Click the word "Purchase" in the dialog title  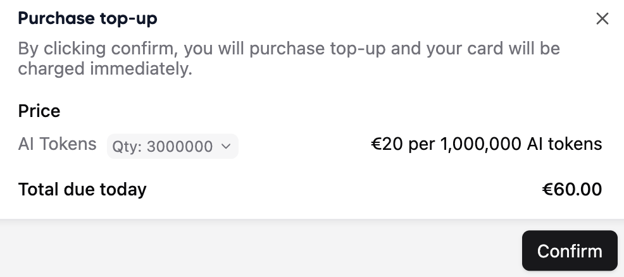[x=57, y=19]
